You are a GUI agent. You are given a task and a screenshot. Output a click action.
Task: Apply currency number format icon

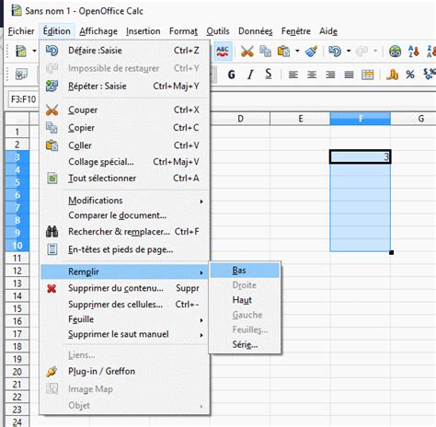click(x=392, y=75)
